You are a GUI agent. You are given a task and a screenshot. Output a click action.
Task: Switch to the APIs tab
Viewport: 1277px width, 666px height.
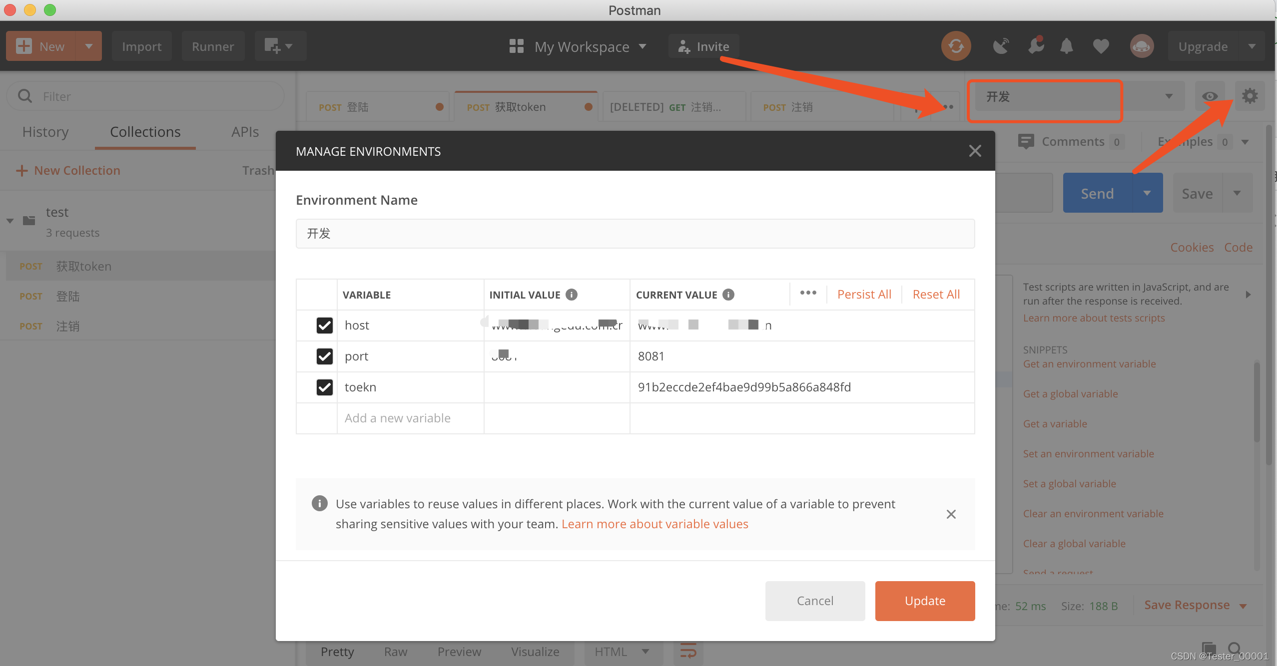245,132
